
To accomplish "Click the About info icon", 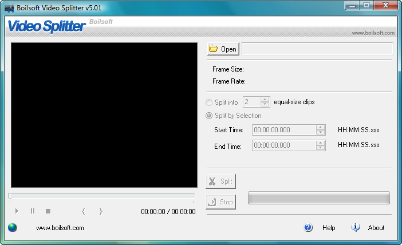I will click(356, 227).
